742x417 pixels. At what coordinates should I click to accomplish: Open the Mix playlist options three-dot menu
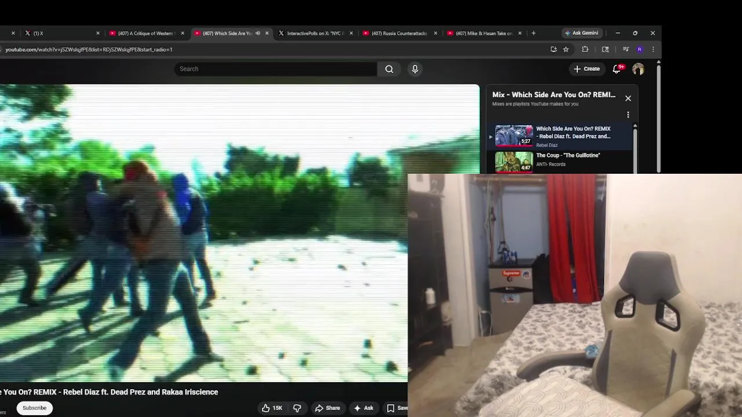(x=628, y=115)
